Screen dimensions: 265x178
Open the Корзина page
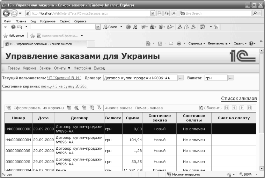click(x=30, y=68)
